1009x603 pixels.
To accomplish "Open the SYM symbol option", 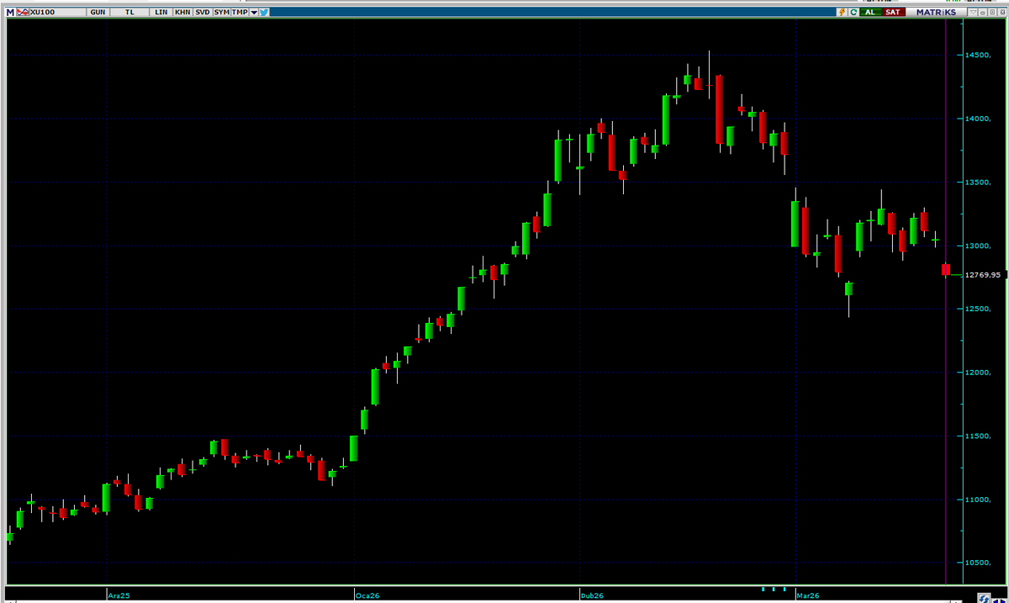I will (x=221, y=13).
